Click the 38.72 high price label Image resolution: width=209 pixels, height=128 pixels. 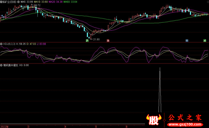click(37, 5)
